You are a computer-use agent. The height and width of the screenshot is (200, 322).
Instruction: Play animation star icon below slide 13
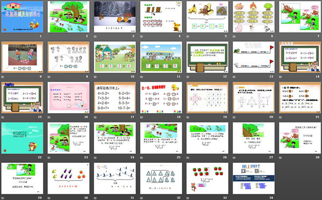[x=234, y=77]
